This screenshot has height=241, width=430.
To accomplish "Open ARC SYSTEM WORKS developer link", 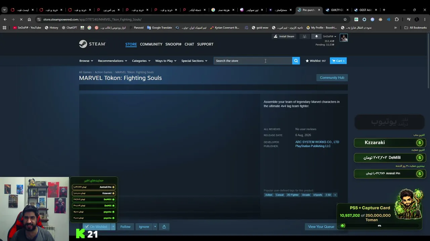I will 317,142.
